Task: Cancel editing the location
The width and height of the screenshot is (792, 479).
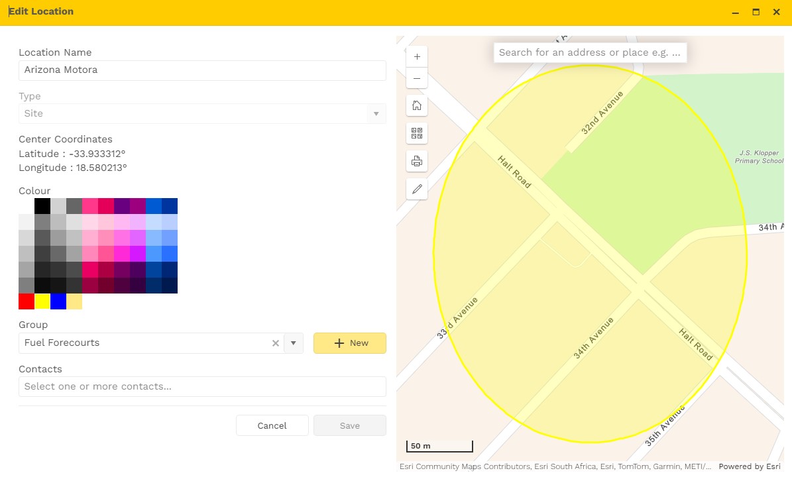Action: coord(272,425)
